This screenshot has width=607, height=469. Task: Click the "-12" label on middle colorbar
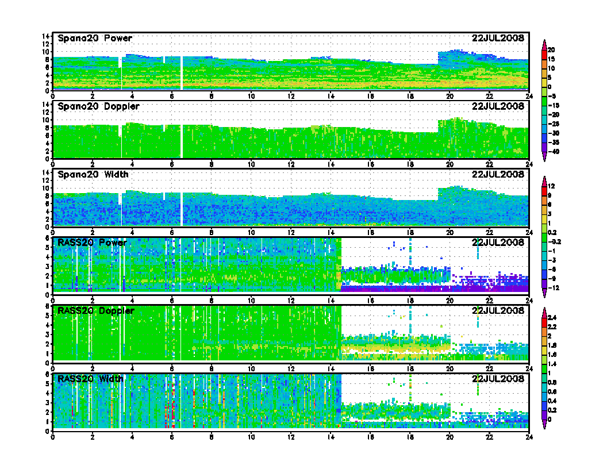pos(554,288)
